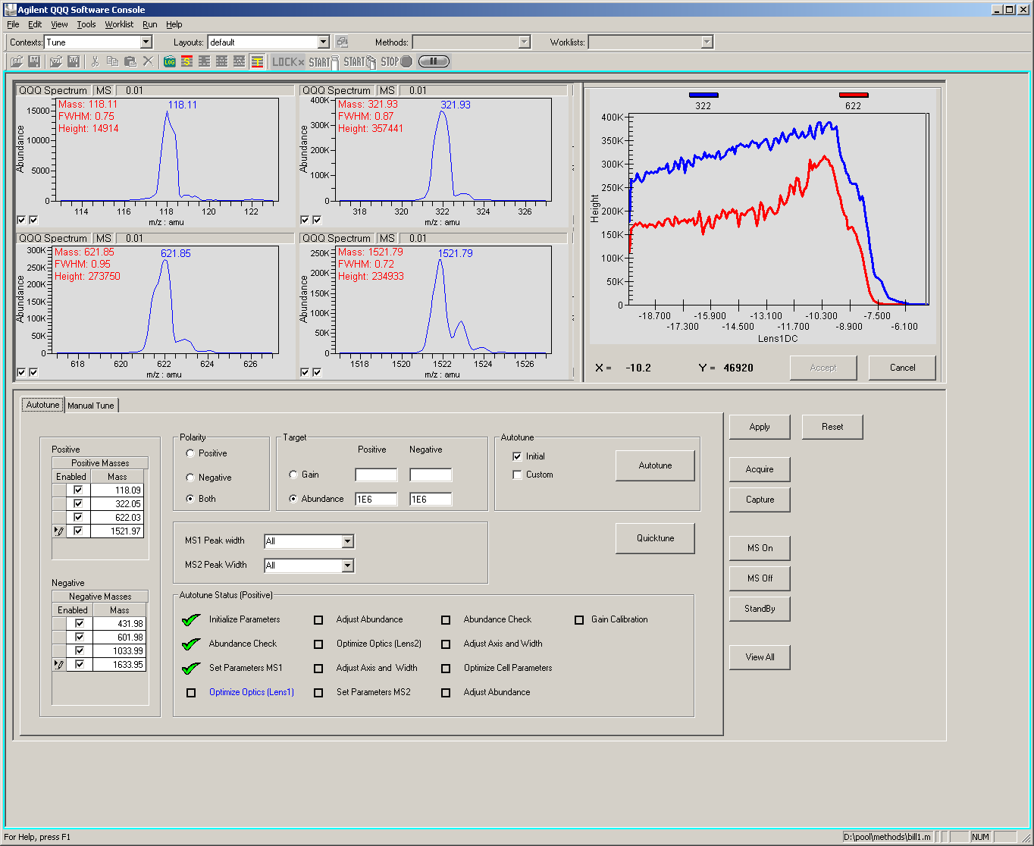This screenshot has height=846, width=1034.
Task: Open the Methods dropdown
Action: (525, 42)
